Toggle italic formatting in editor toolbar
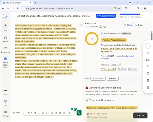153x122 pixels. click(39, 113)
